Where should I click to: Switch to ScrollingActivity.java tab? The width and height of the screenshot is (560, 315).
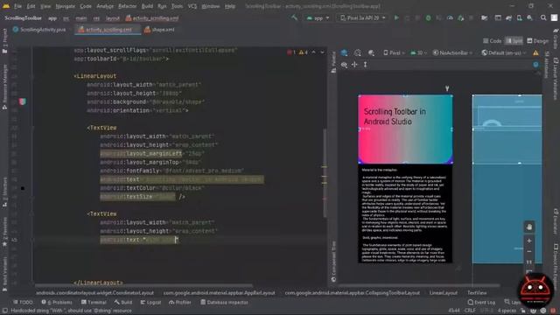click(x=39, y=30)
